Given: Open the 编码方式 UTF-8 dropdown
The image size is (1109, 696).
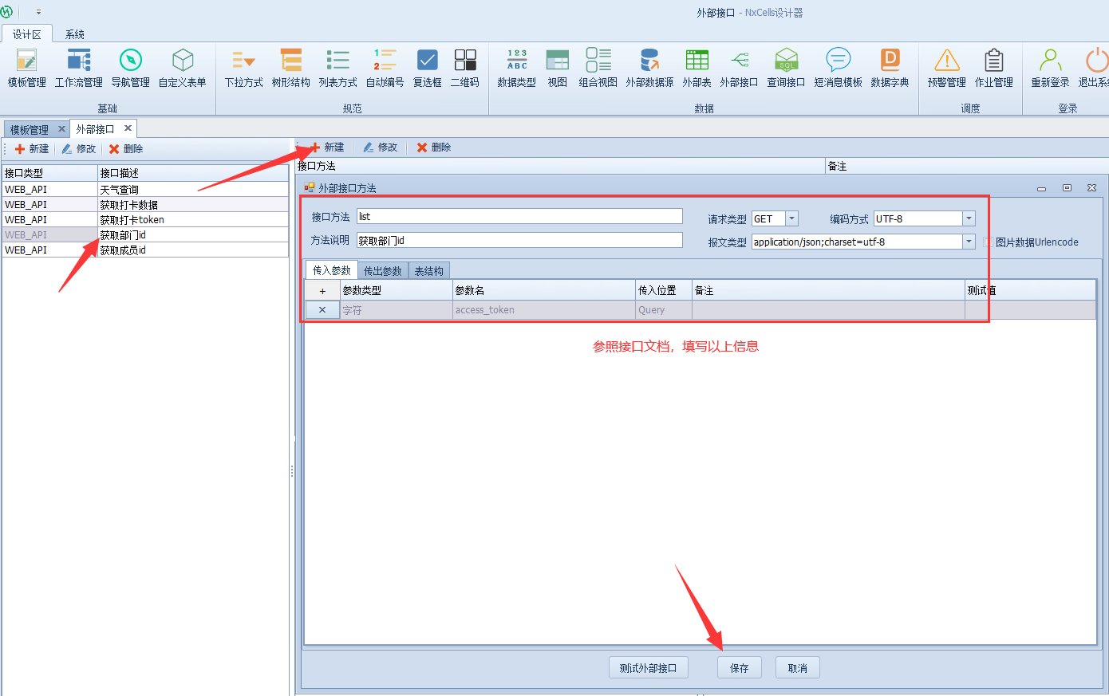Looking at the screenshot, I should 969,218.
